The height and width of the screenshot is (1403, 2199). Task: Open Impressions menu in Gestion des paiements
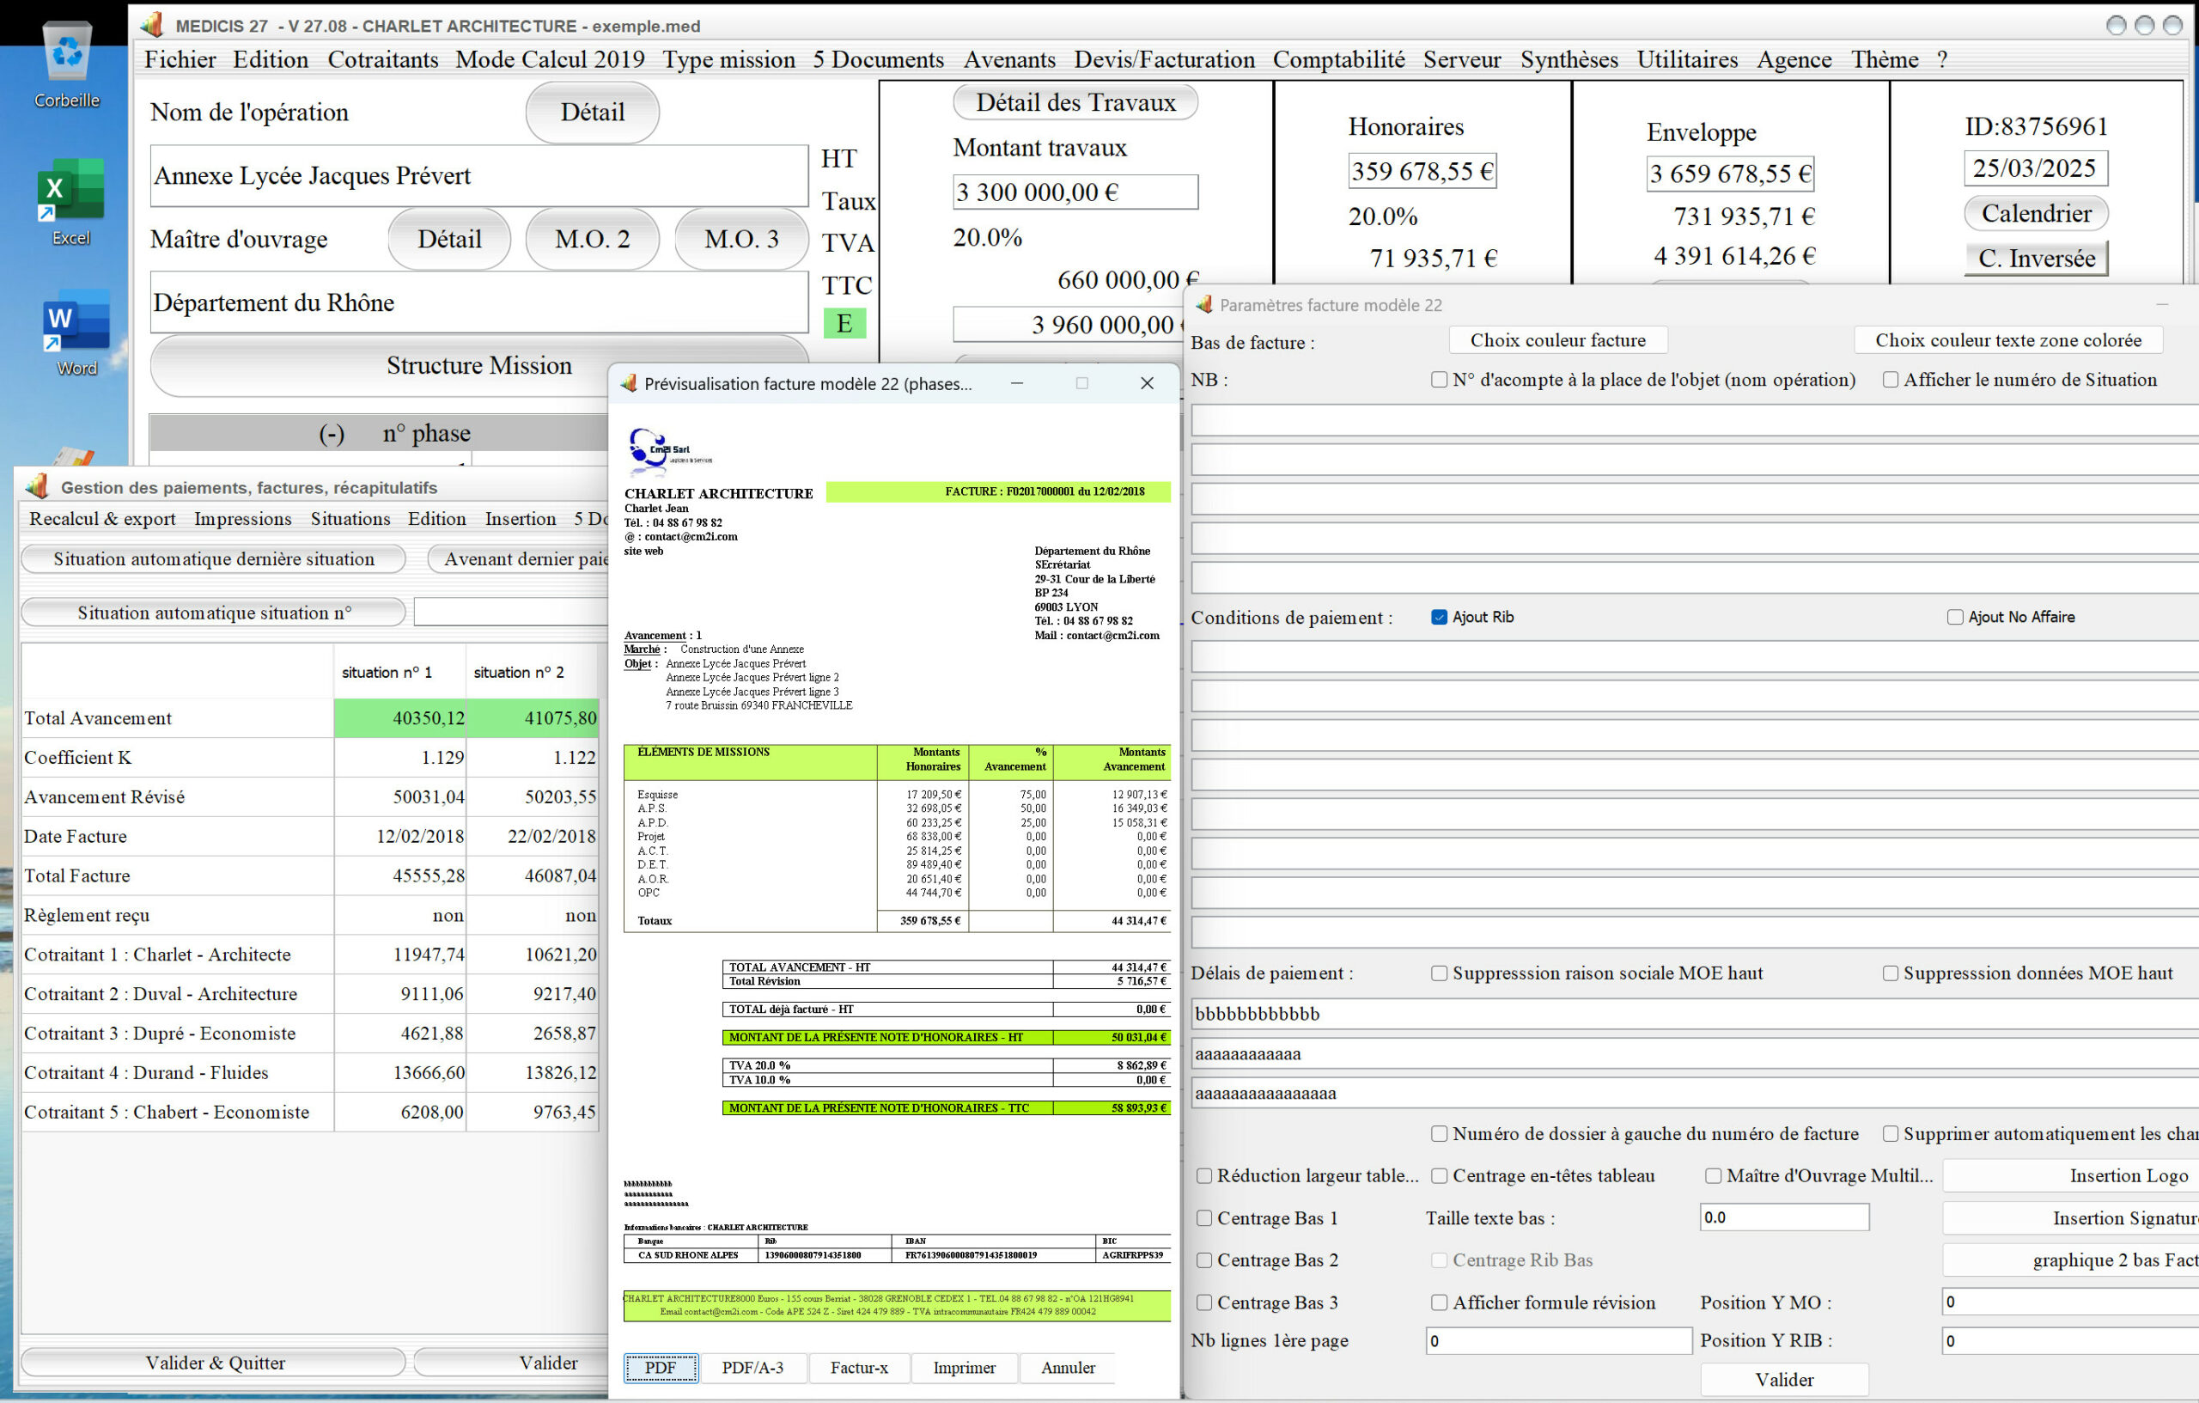point(243,518)
